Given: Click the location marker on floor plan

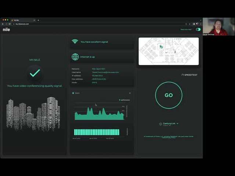Looking at the screenshot, I should 161,47.
